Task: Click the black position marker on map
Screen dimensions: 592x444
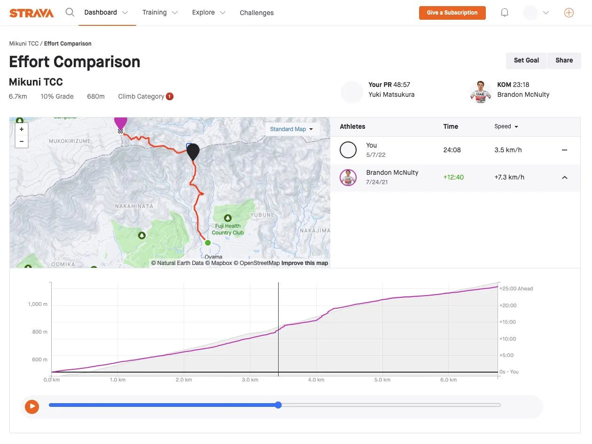Action: (193, 151)
